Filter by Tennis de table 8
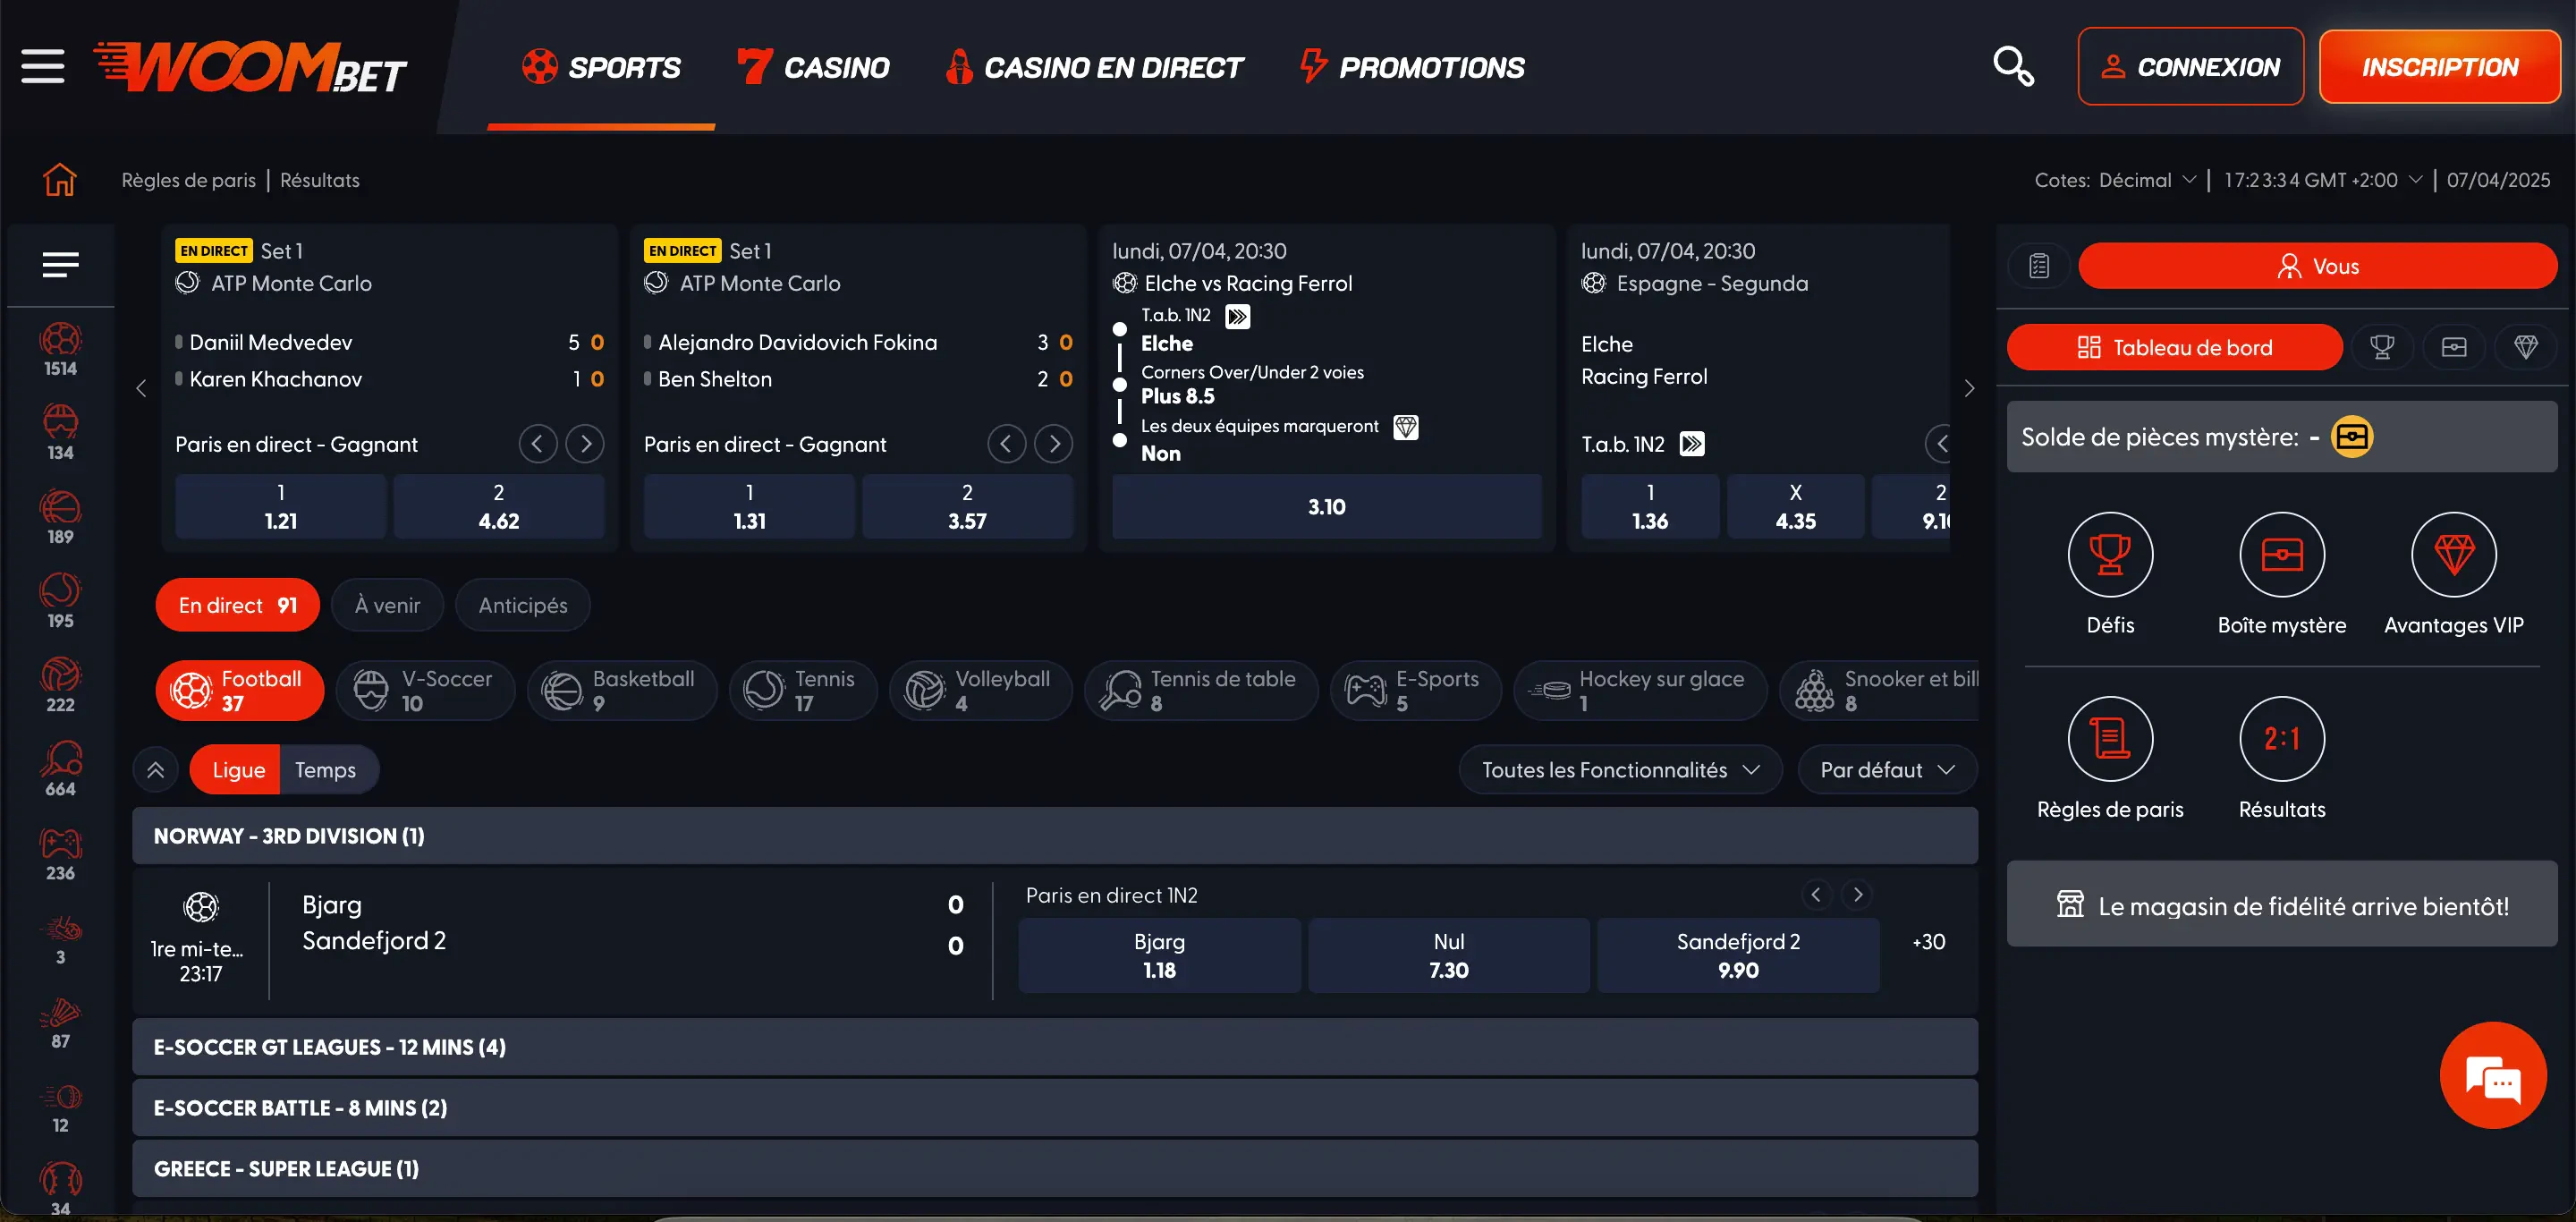 [1201, 690]
